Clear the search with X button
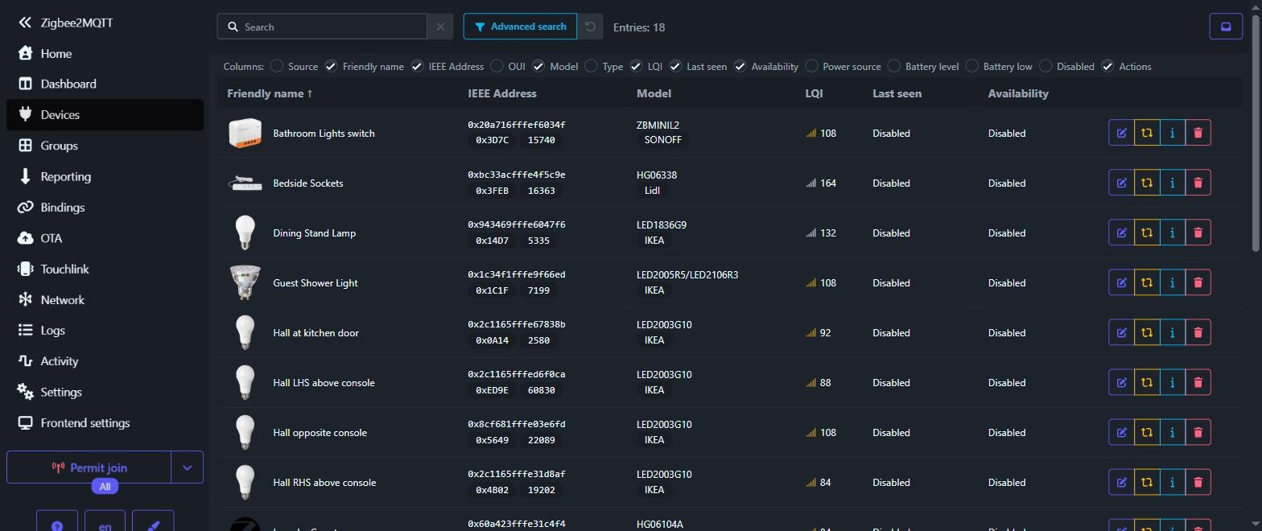This screenshot has width=1262, height=531. tap(440, 27)
